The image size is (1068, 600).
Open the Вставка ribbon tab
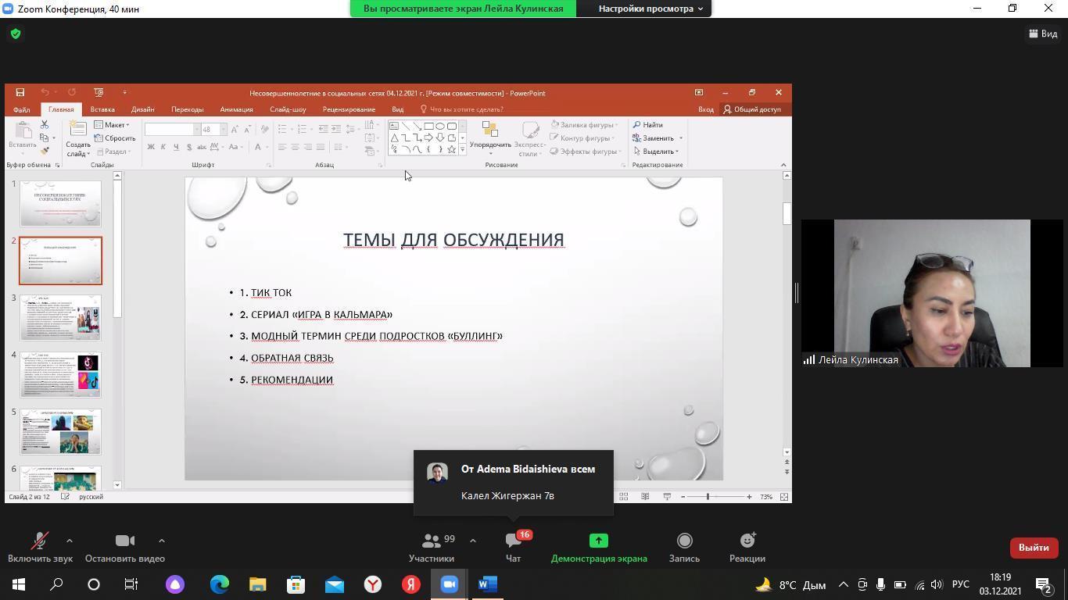pyautogui.click(x=102, y=109)
